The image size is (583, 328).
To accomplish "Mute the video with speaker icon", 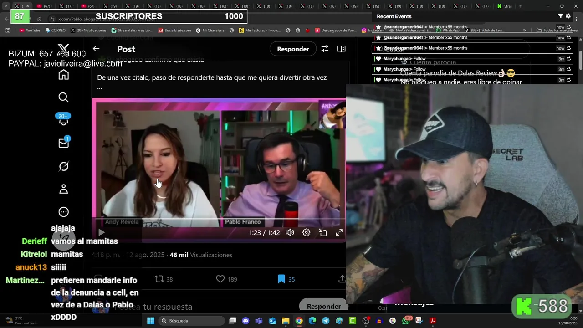I will 290,233.
